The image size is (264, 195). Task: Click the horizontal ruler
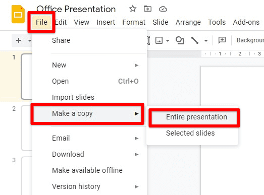(x=205, y=54)
